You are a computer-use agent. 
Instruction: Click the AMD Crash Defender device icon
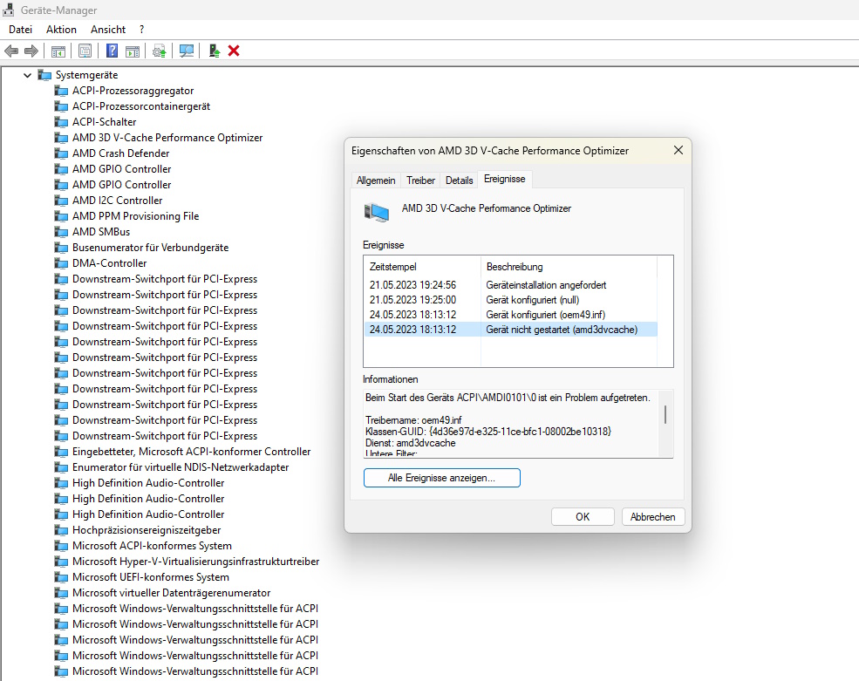pyautogui.click(x=61, y=153)
